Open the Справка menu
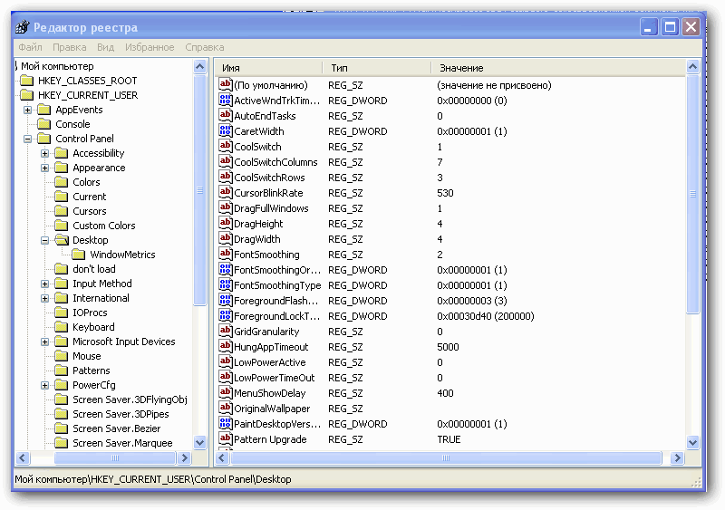Image resolution: width=725 pixels, height=510 pixels. point(205,47)
